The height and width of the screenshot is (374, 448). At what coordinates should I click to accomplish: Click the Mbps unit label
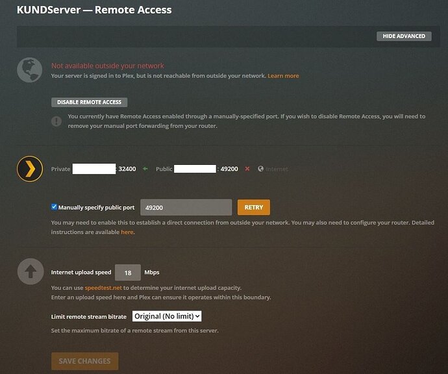click(x=152, y=272)
